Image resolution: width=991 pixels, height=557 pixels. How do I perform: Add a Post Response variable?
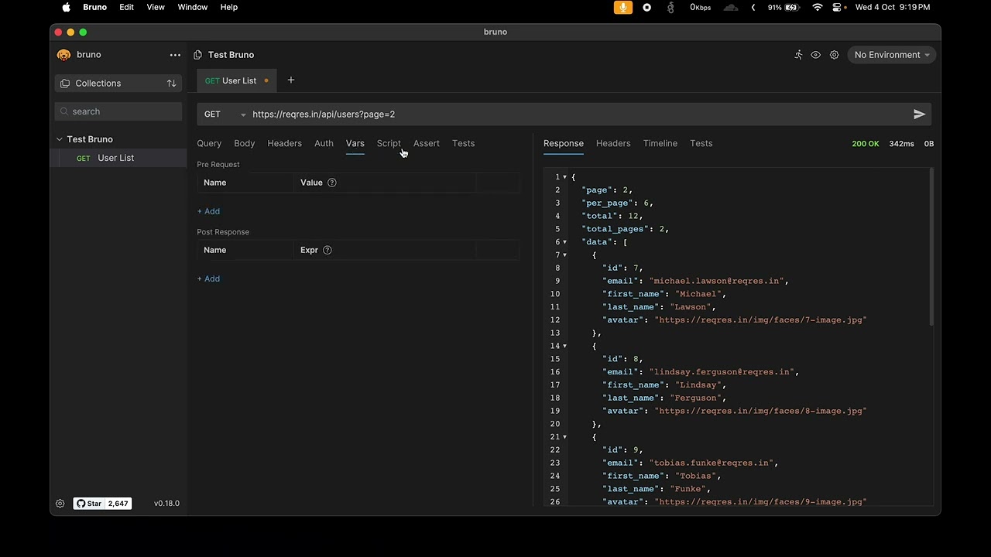click(x=208, y=278)
